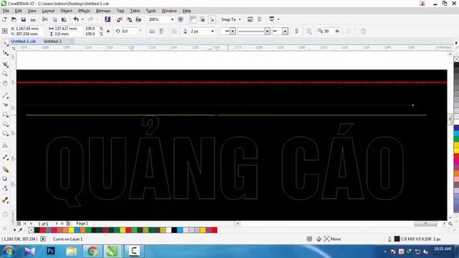The height and width of the screenshot is (258, 459).
Task: Pick the red swatch at palette end
Action: pyautogui.click(x=214, y=230)
